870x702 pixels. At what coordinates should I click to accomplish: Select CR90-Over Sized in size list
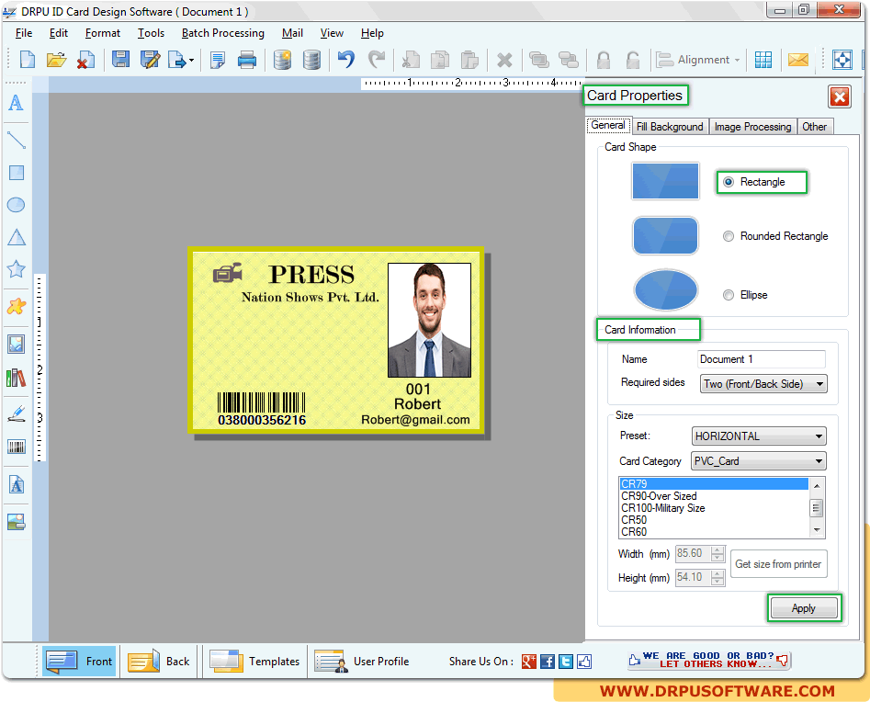[659, 496]
